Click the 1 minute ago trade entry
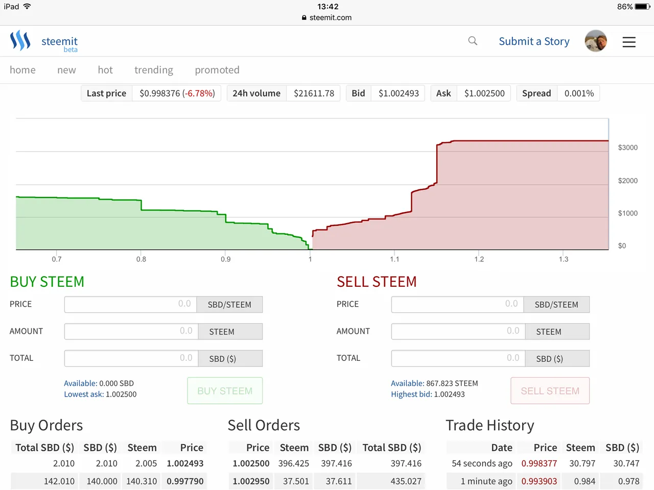The image size is (654, 490). [x=486, y=481]
